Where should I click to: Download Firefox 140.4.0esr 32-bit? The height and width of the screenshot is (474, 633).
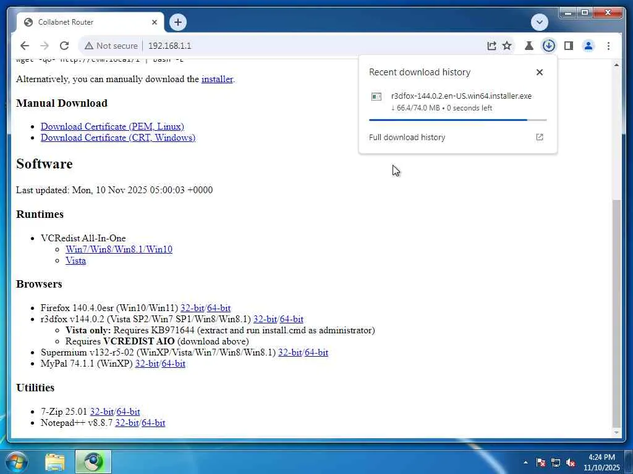pos(192,309)
